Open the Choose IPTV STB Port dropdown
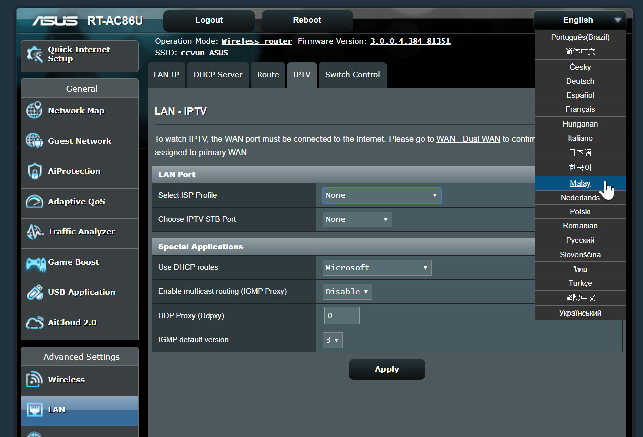643x437 pixels. [357, 219]
